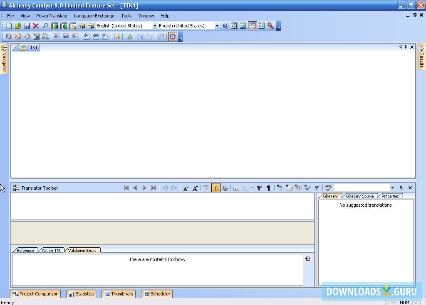
Task: Click the Translator Toolbar panel icon
Action: (16, 188)
